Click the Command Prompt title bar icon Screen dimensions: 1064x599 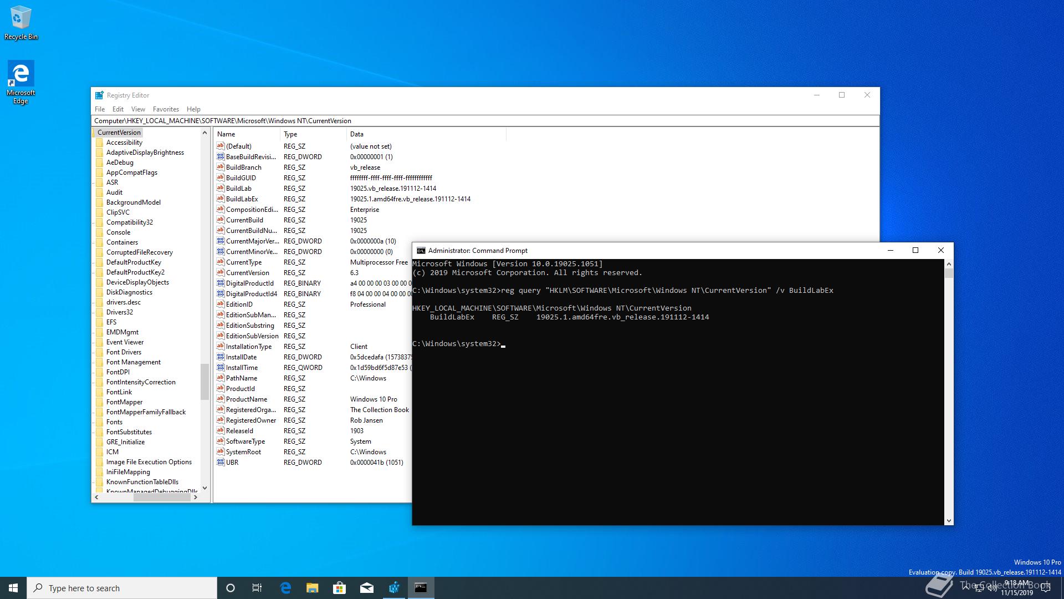point(421,251)
